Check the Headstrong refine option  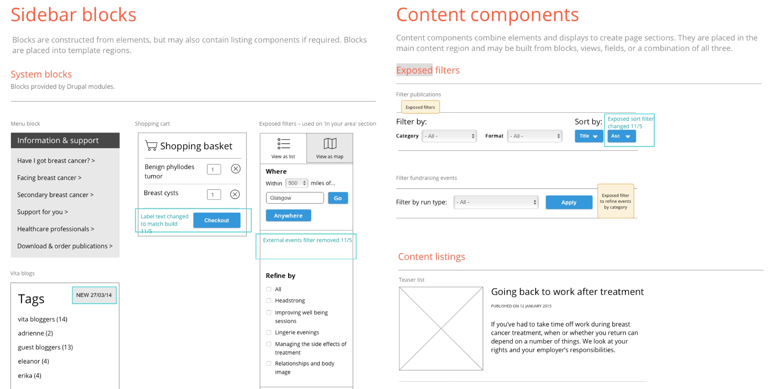coord(269,301)
